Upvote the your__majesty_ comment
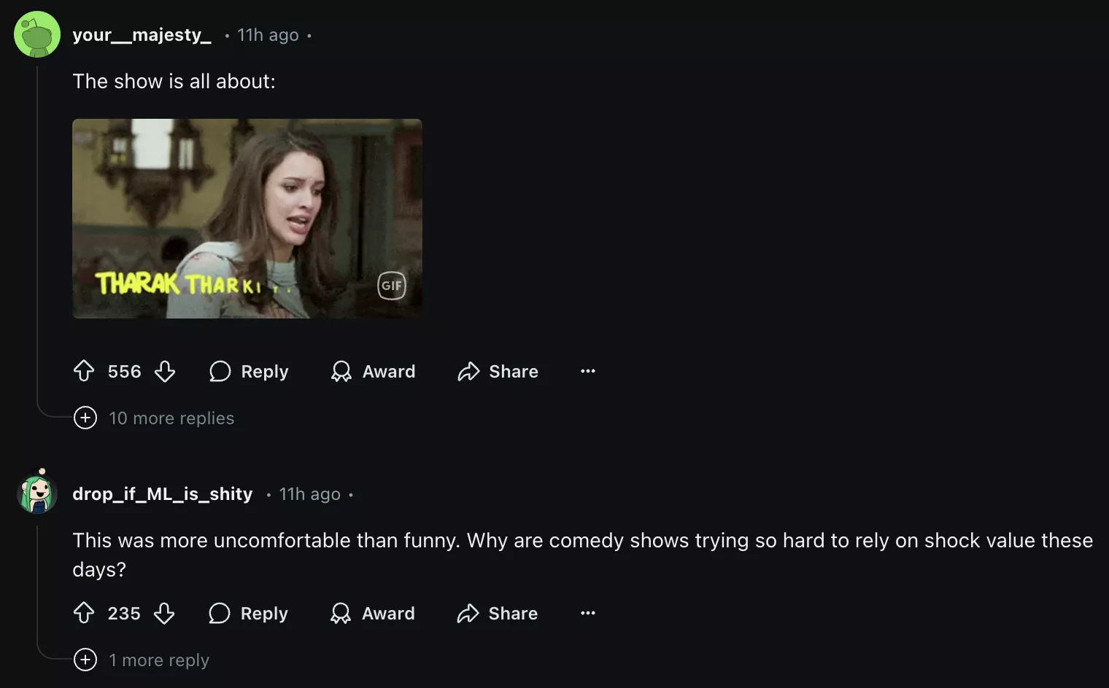This screenshot has width=1109, height=688. (84, 371)
